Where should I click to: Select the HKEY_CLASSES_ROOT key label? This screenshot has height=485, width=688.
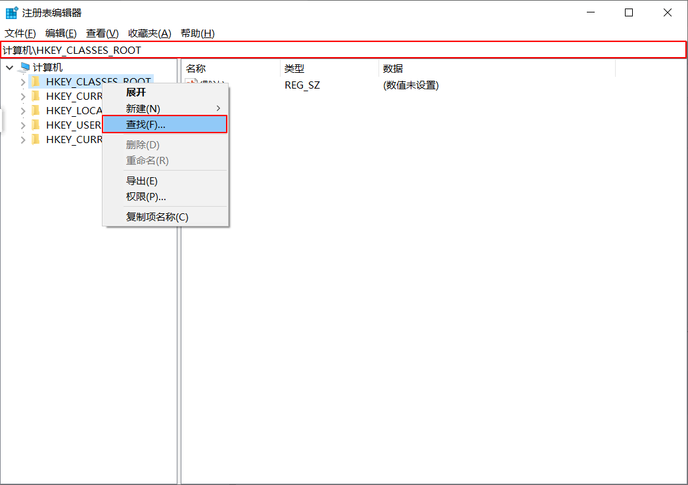pos(99,81)
